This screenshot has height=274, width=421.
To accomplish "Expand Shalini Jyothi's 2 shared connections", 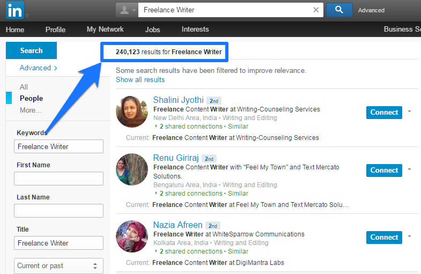I will (191, 127).
